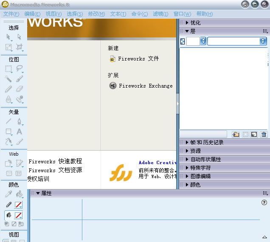270x242 pixels.
Task: Select the Magic Wand tool
Action: [8, 79]
